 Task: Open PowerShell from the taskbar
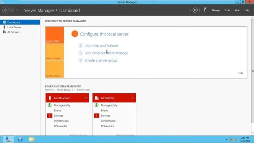point(20,139)
